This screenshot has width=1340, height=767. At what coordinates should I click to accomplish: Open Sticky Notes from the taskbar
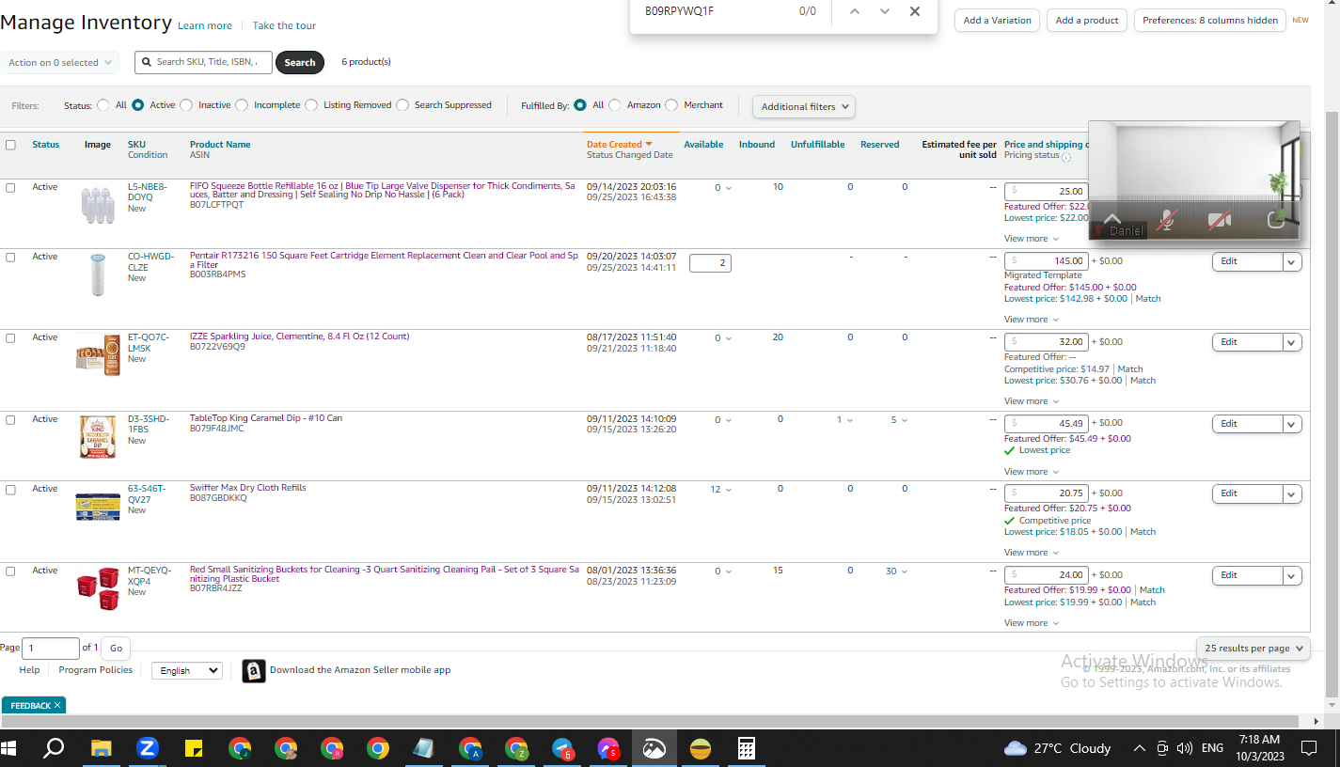[x=194, y=748]
